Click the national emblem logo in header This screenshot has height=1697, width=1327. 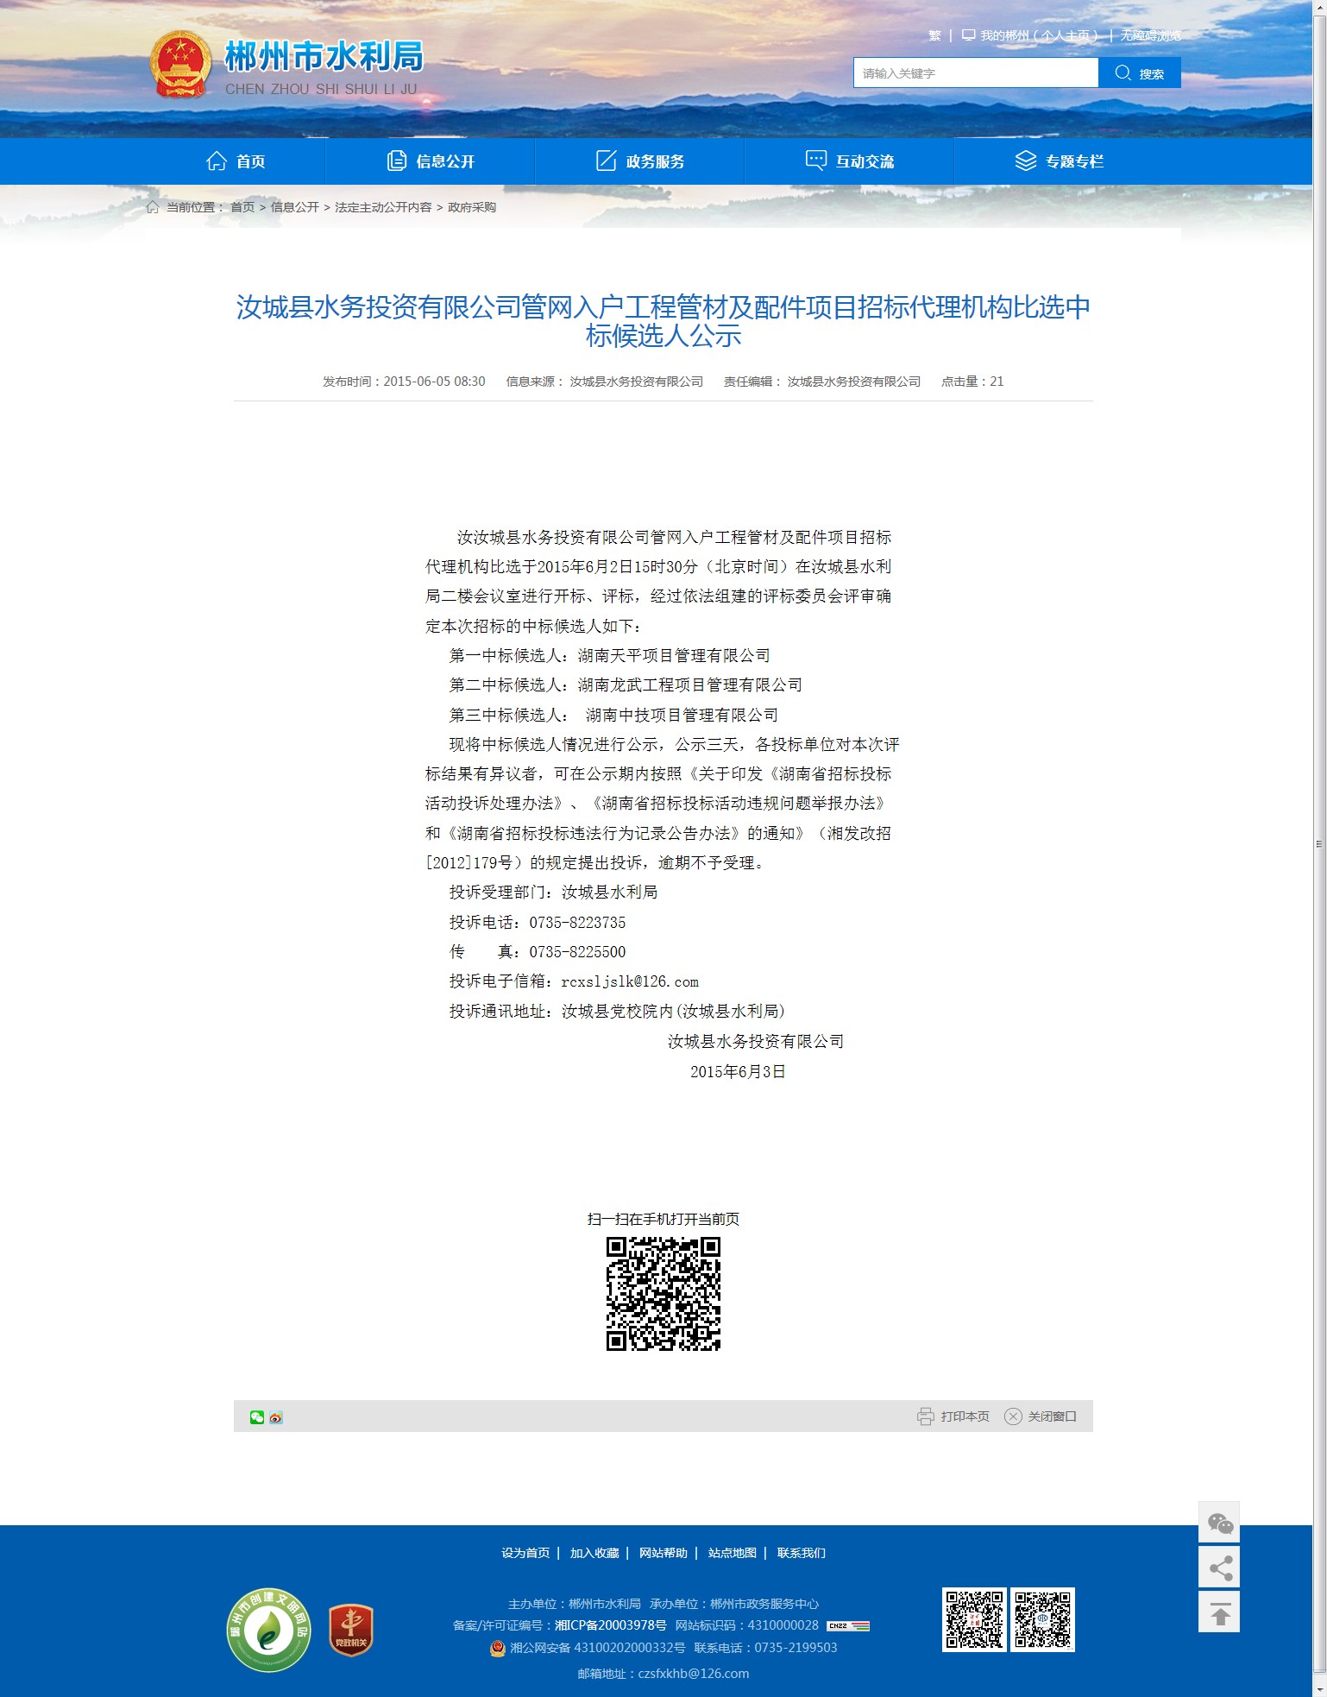tap(179, 65)
